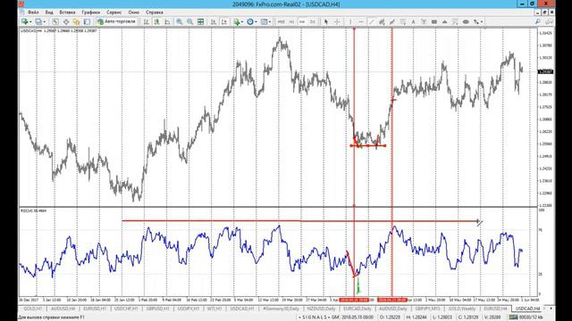
Task: Select the Crosshair tool
Action: (337, 21)
